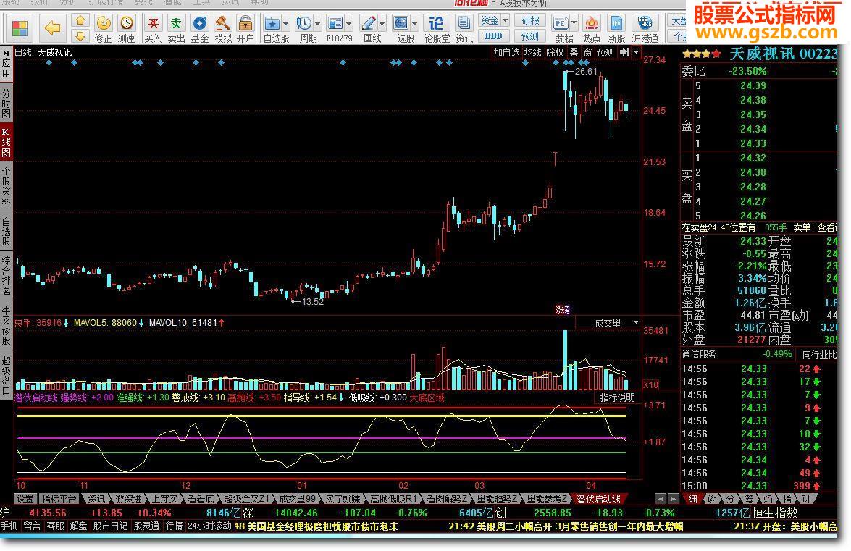Viewport: 851px width, 551px height.
Task: Switch to the 成交量99 indicator tab
Action: point(298,499)
